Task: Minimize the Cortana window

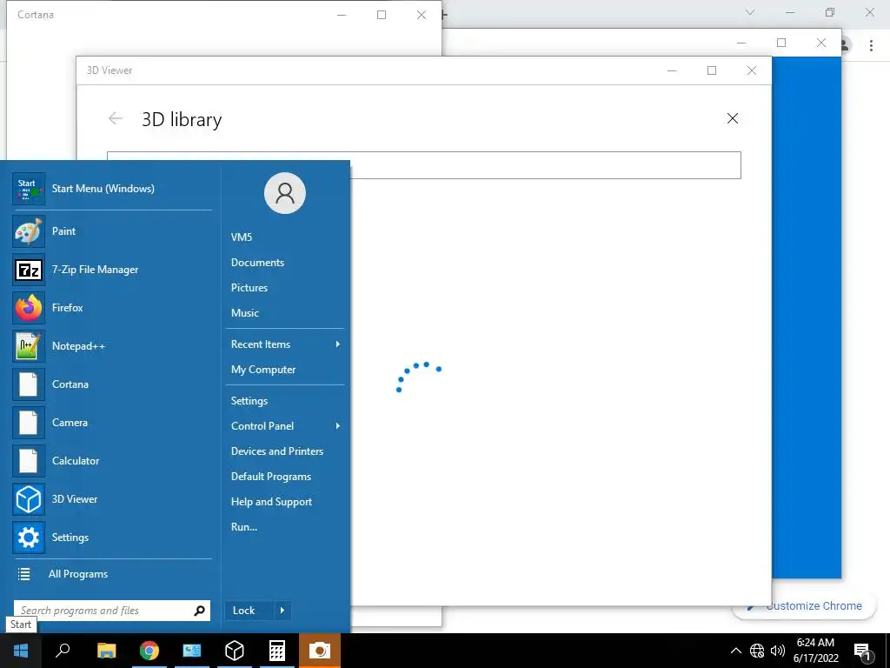Action: [342, 15]
